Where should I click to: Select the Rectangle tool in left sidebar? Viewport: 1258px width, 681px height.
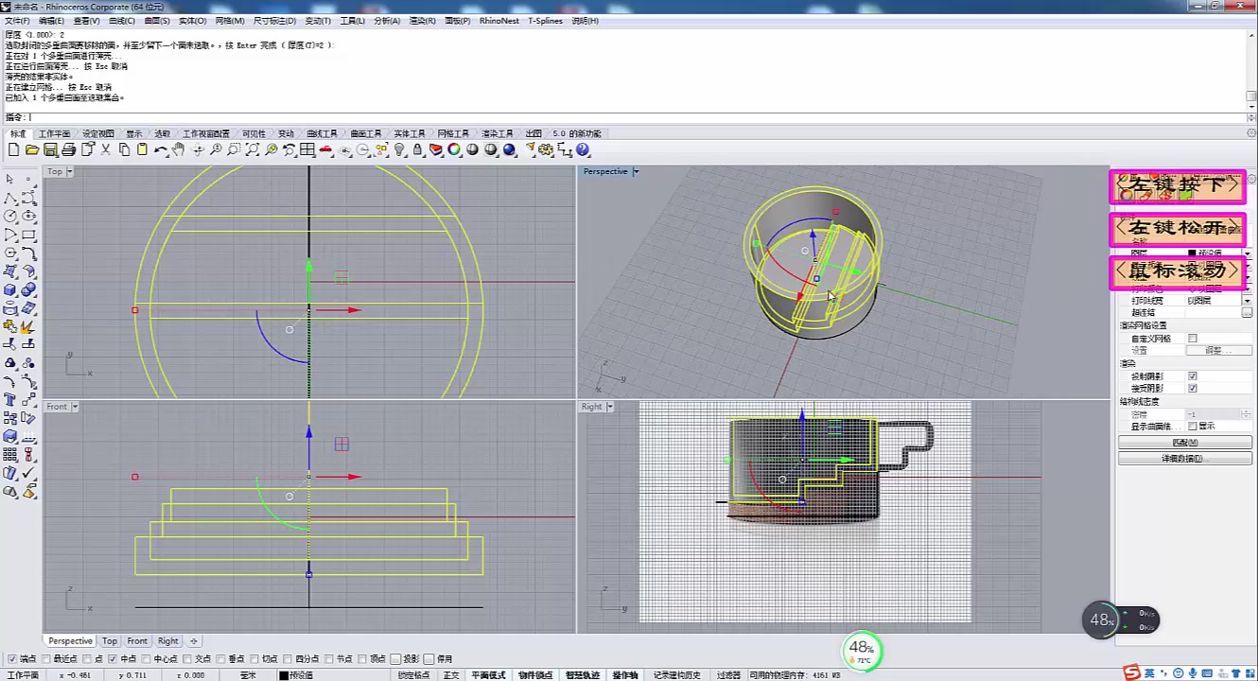point(28,235)
